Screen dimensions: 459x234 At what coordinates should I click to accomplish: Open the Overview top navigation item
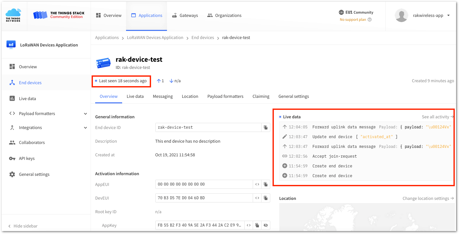109,15
